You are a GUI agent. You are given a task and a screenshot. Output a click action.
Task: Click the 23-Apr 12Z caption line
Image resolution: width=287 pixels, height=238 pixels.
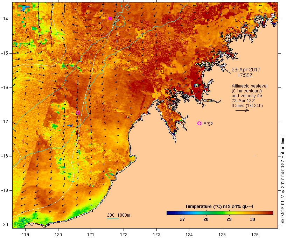[243, 101]
